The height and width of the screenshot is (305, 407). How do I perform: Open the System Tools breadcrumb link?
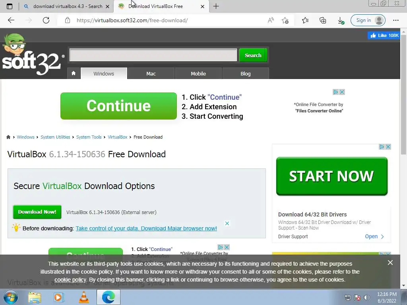(x=89, y=137)
